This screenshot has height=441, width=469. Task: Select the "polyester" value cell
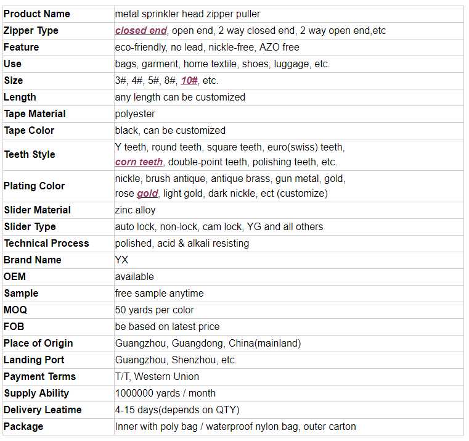[135, 113]
